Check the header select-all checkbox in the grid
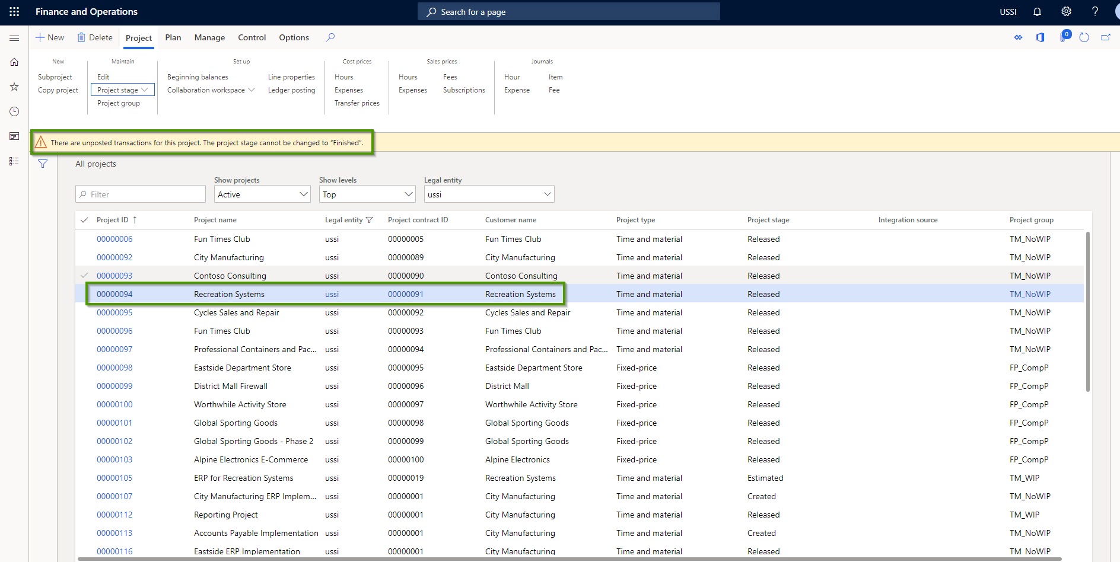This screenshot has width=1120, height=562. click(x=84, y=219)
